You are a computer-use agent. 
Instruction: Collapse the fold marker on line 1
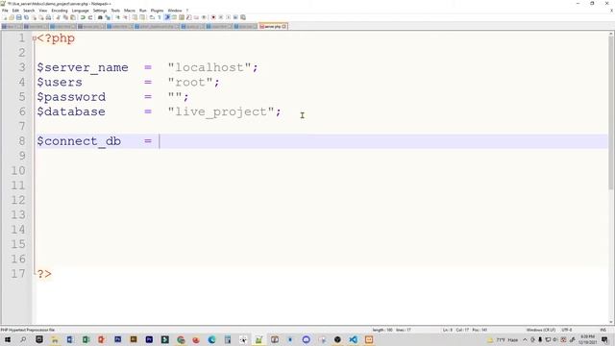[x=35, y=38]
